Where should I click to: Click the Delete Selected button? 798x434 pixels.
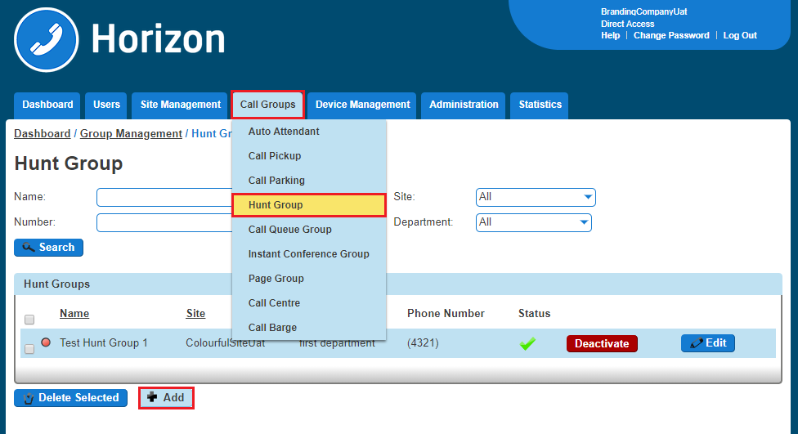71,398
